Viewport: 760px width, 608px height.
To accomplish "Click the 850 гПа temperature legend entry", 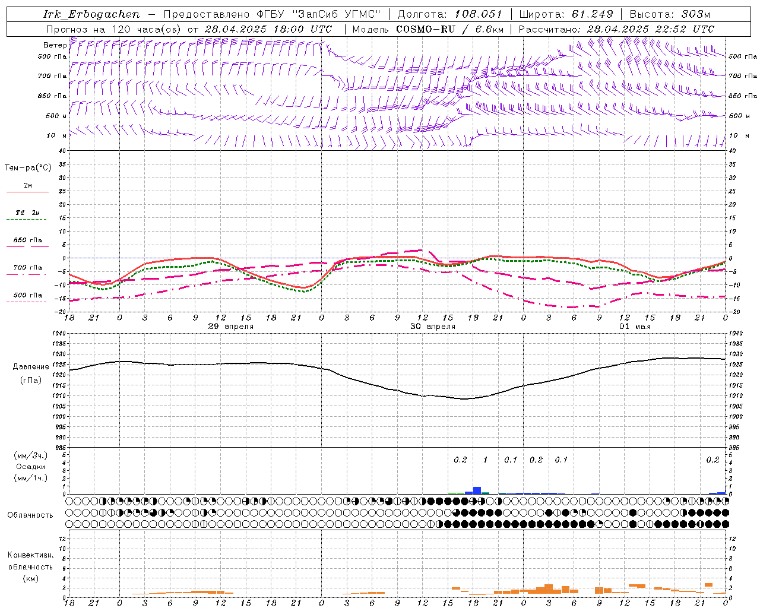I will 28,240.
